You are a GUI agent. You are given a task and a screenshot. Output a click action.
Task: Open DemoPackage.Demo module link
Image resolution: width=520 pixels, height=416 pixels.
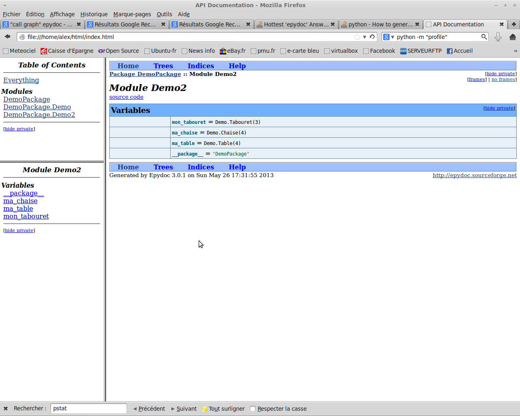click(37, 107)
